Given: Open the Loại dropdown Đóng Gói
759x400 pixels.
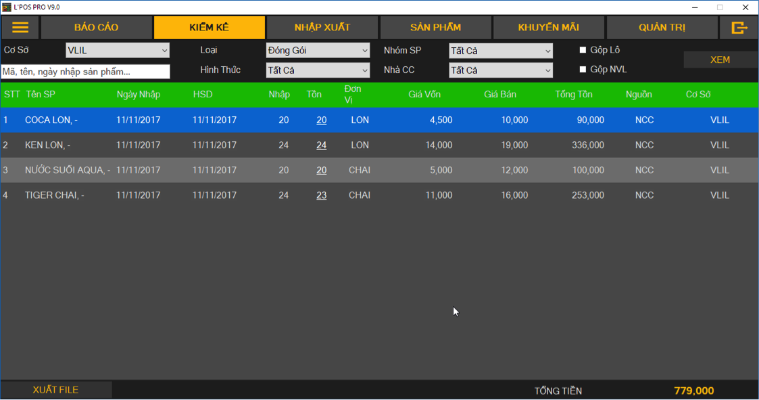Looking at the screenshot, I should [x=318, y=51].
